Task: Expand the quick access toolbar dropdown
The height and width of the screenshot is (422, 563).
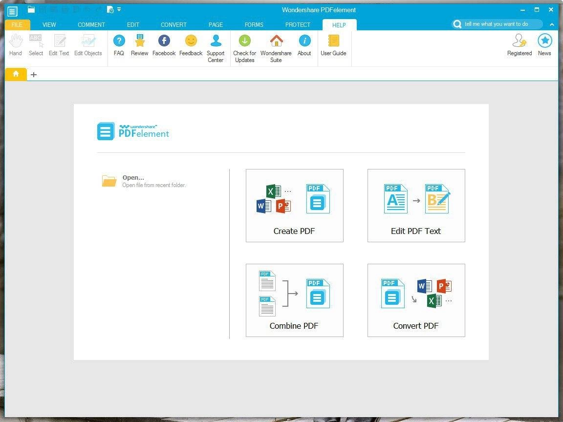Action: tap(119, 9)
